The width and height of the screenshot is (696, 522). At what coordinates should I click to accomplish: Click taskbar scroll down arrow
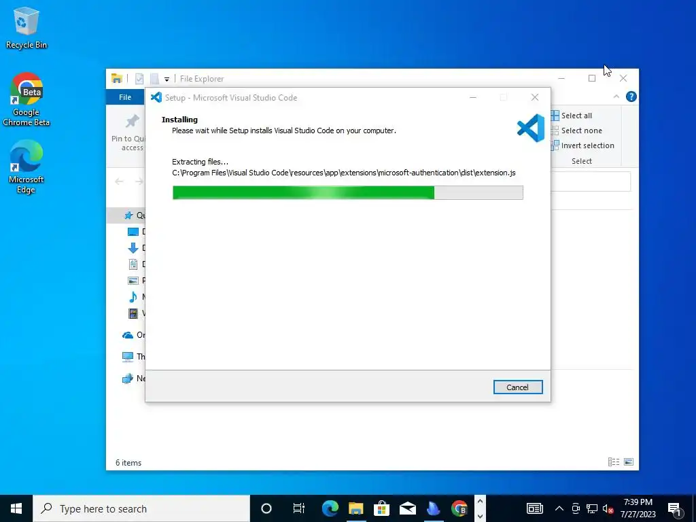point(480,516)
